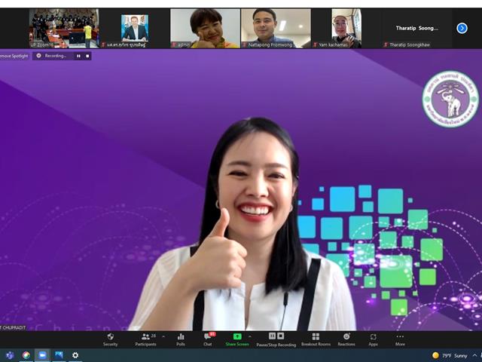Stop recording from bottom toolbar
The height and width of the screenshot is (362, 482).
coord(281,336)
